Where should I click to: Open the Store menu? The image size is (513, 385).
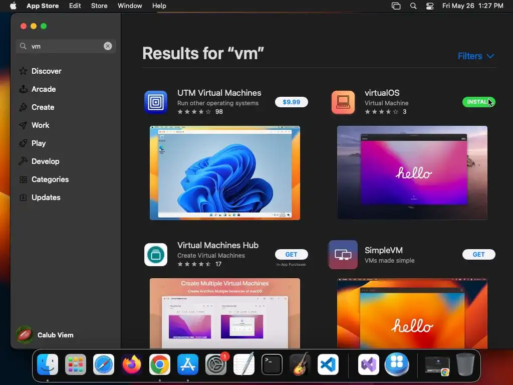99,6
